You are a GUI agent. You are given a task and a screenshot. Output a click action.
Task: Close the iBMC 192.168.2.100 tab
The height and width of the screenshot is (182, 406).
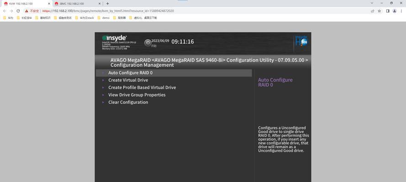point(100,4)
